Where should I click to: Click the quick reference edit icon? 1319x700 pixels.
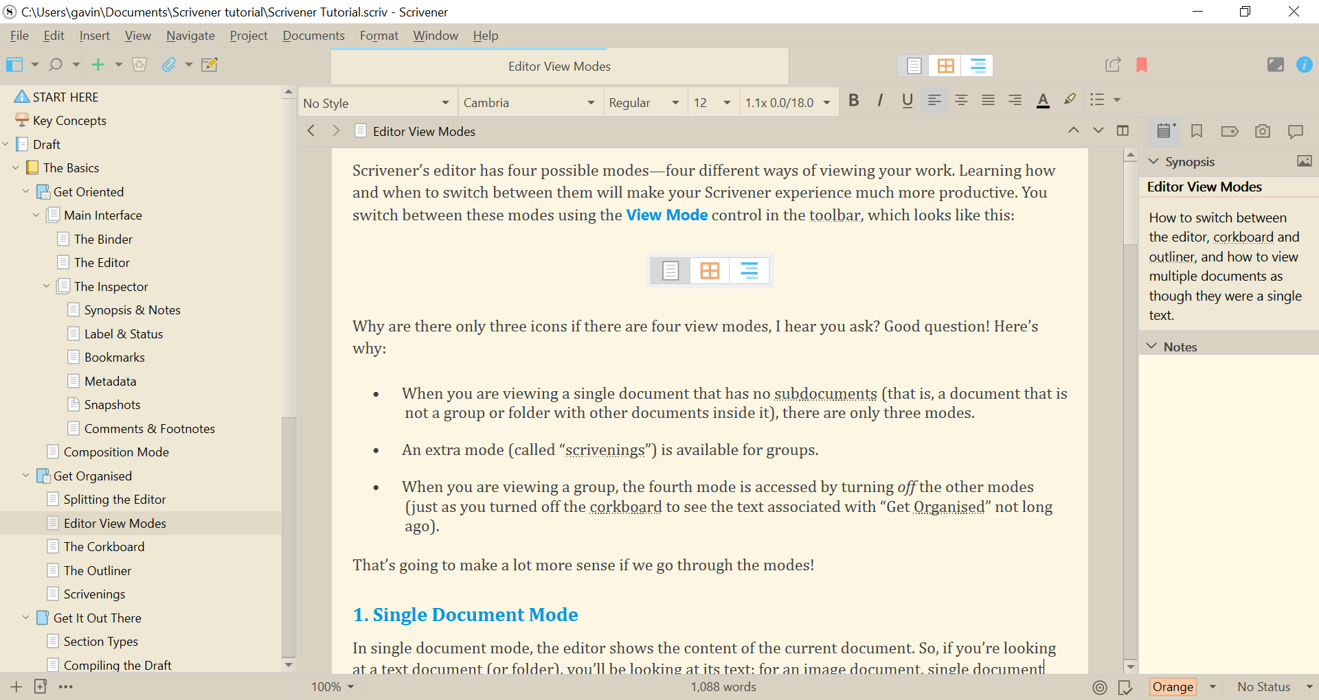click(209, 65)
